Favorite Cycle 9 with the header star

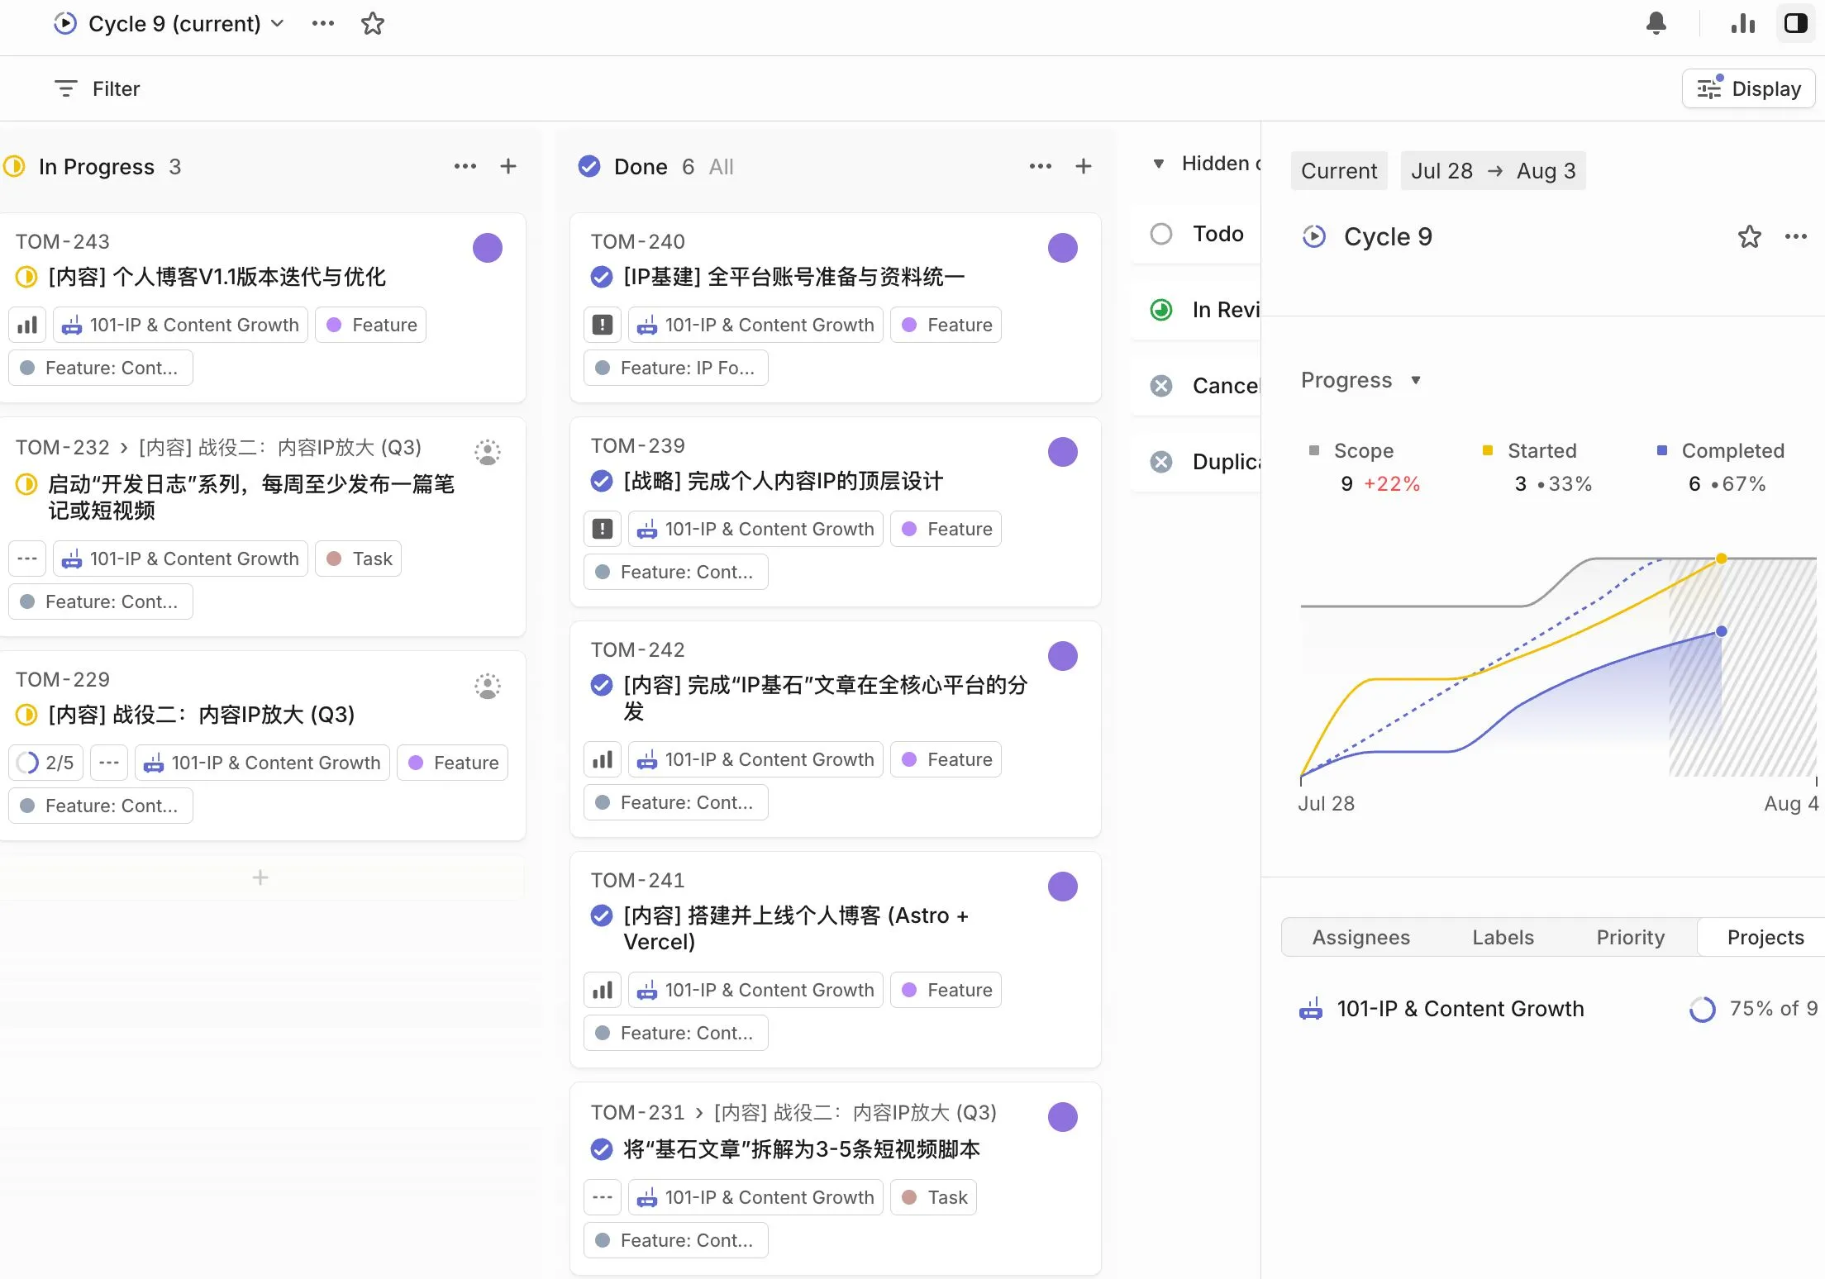[373, 23]
